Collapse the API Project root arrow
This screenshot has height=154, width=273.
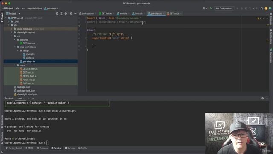pyautogui.click(x=6, y=18)
